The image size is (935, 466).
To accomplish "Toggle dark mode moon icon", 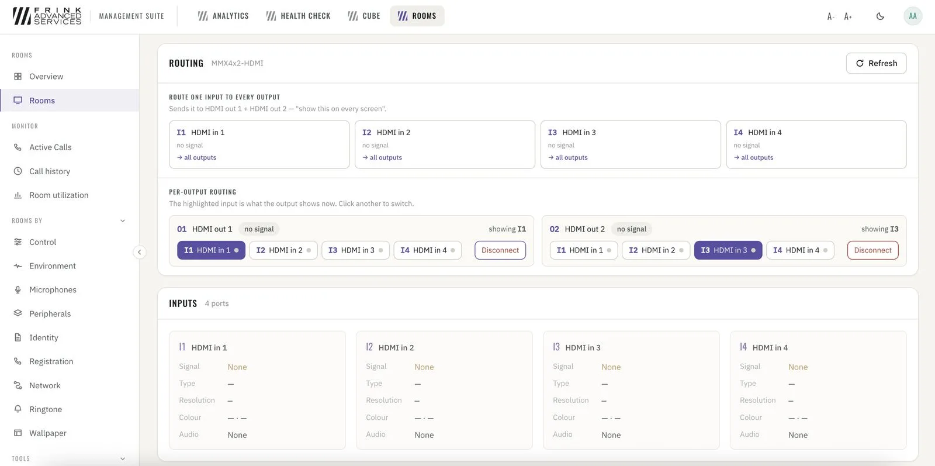I will point(880,16).
